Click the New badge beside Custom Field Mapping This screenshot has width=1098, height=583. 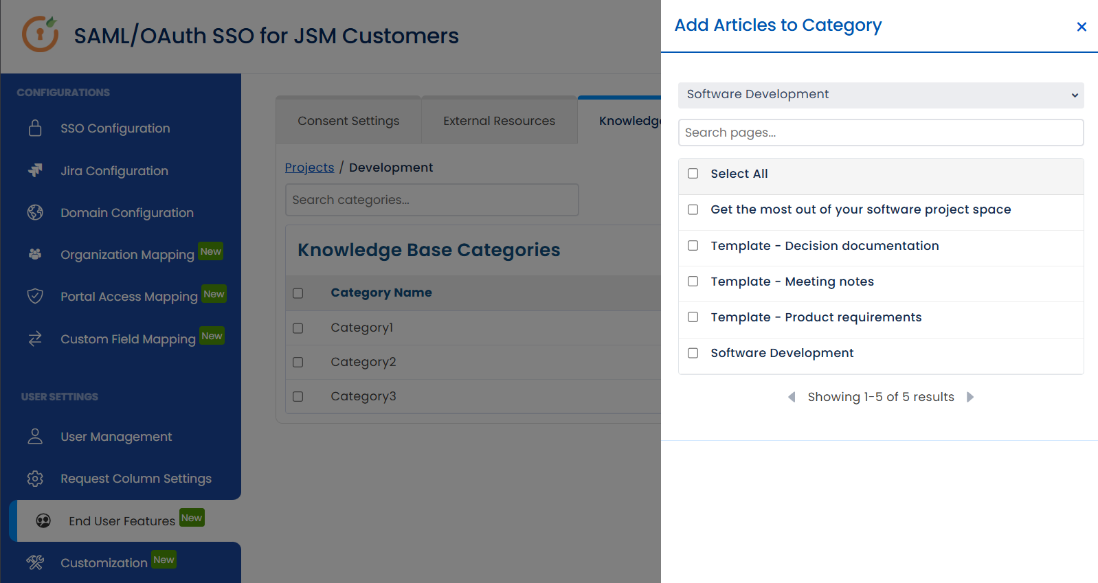point(212,336)
